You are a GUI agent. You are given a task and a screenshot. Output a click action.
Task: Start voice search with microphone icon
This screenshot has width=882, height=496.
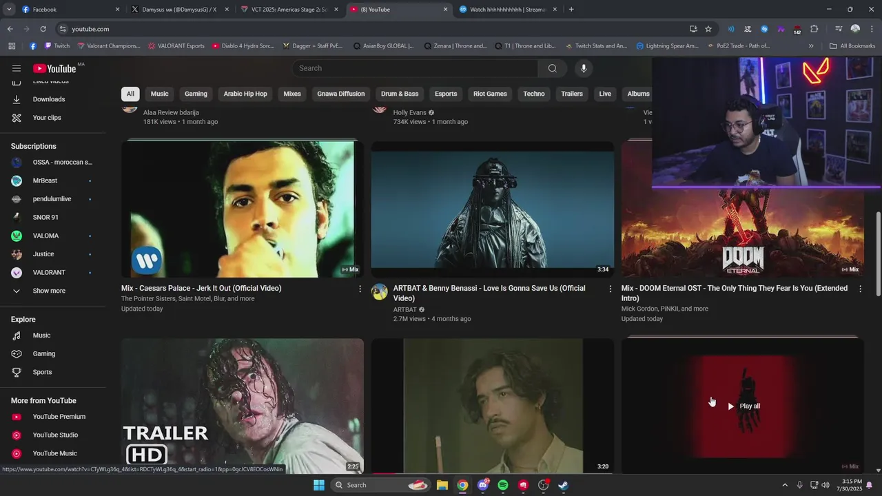click(584, 68)
